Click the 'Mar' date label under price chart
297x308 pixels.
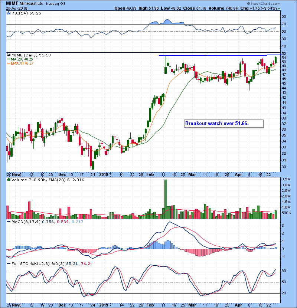pos(193,174)
